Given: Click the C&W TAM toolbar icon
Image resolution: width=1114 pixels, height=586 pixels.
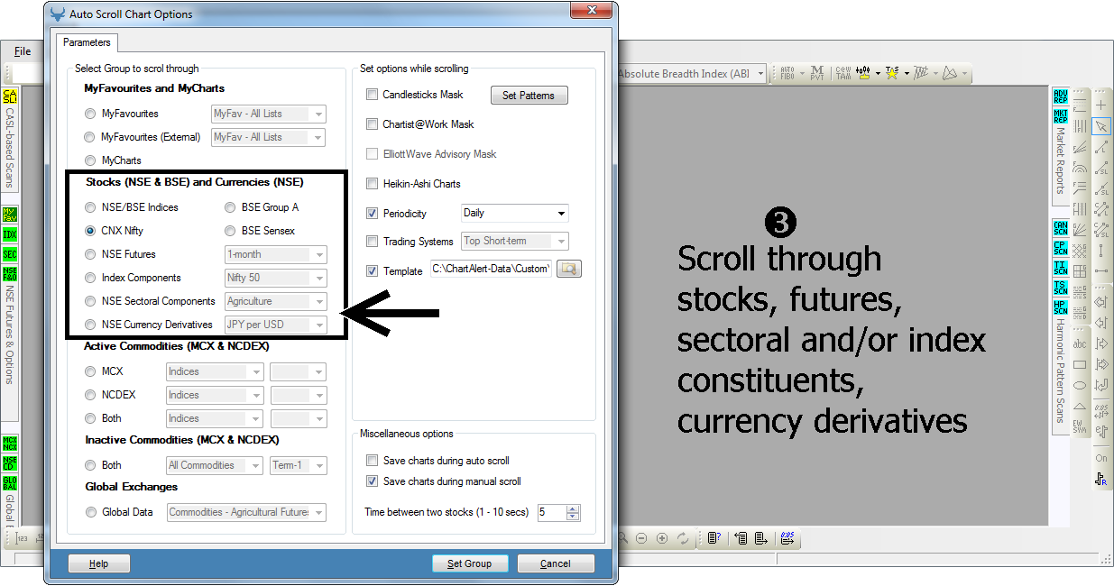Looking at the screenshot, I should [843, 73].
